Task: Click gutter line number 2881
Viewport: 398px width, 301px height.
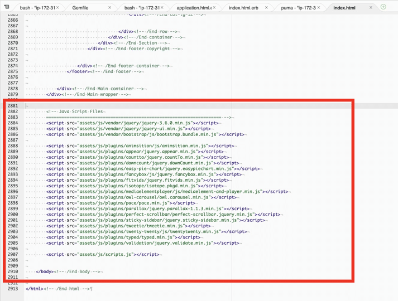Action: click(x=13, y=106)
